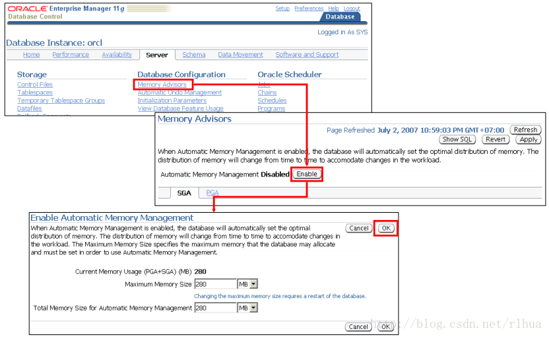Open the Setup link in header

click(x=282, y=9)
